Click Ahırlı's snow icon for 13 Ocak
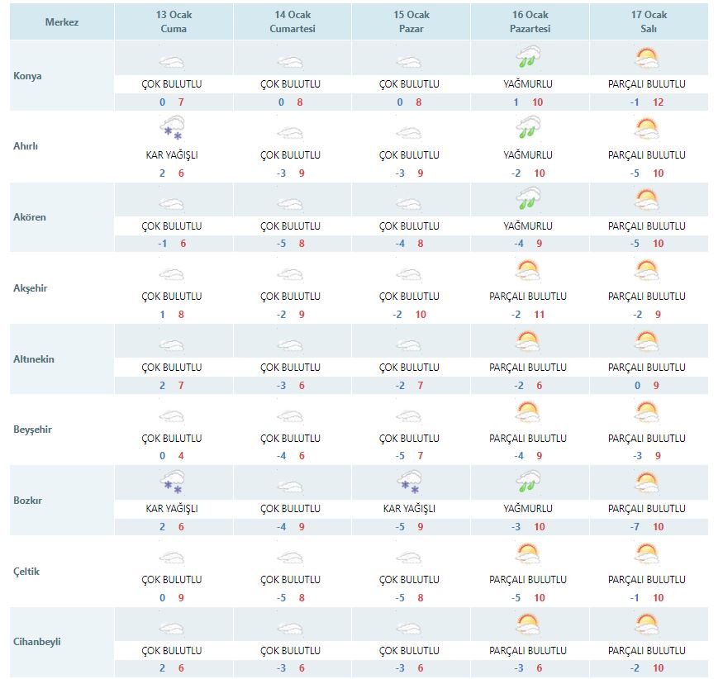 click(x=172, y=131)
